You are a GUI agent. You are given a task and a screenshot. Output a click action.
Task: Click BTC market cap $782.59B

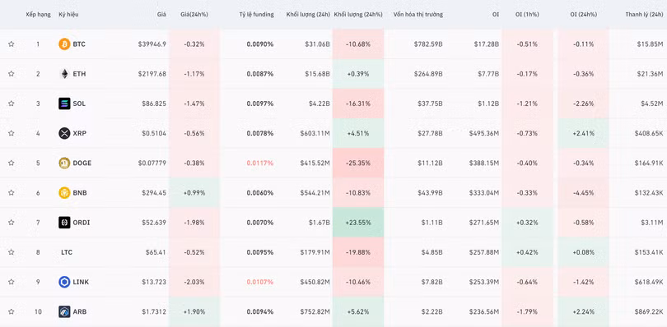click(x=428, y=44)
